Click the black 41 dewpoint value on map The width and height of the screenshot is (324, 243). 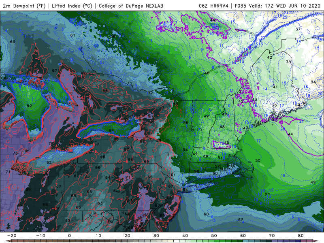pos(275,87)
